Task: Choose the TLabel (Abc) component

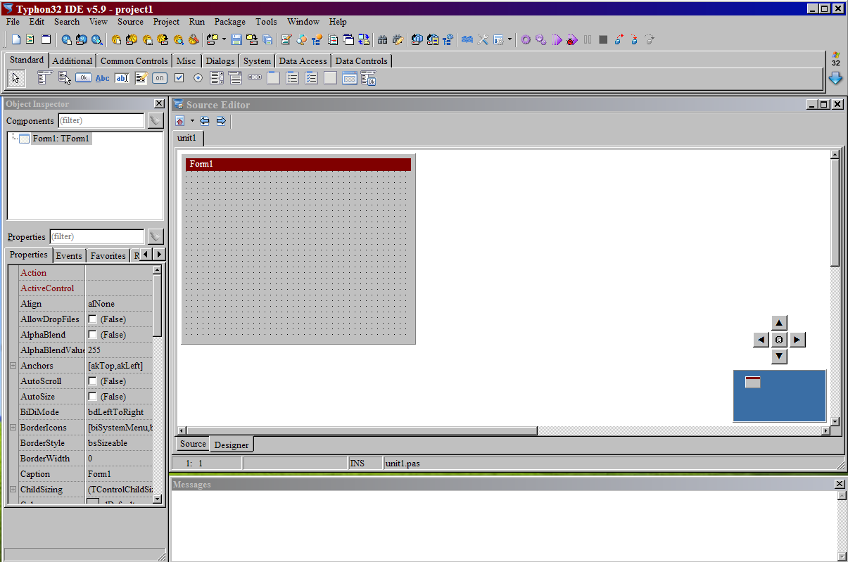Action: pyautogui.click(x=103, y=78)
